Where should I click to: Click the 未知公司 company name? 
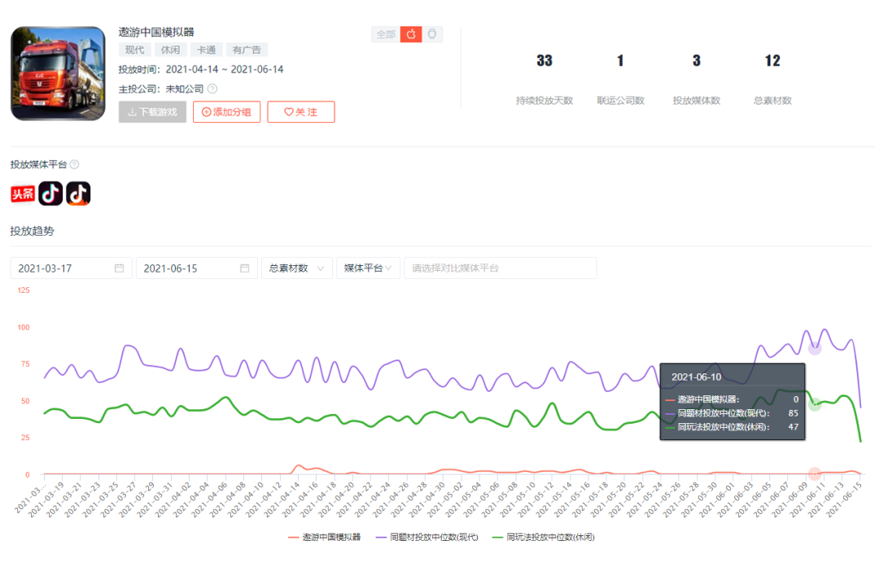click(185, 89)
